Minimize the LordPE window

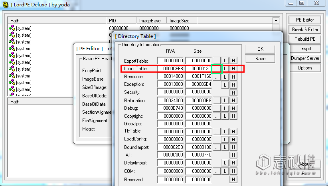[x=291, y=3]
